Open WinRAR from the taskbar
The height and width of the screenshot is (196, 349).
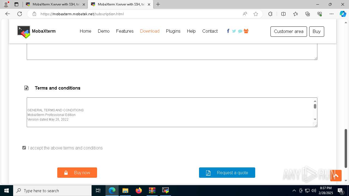[x=152, y=191]
